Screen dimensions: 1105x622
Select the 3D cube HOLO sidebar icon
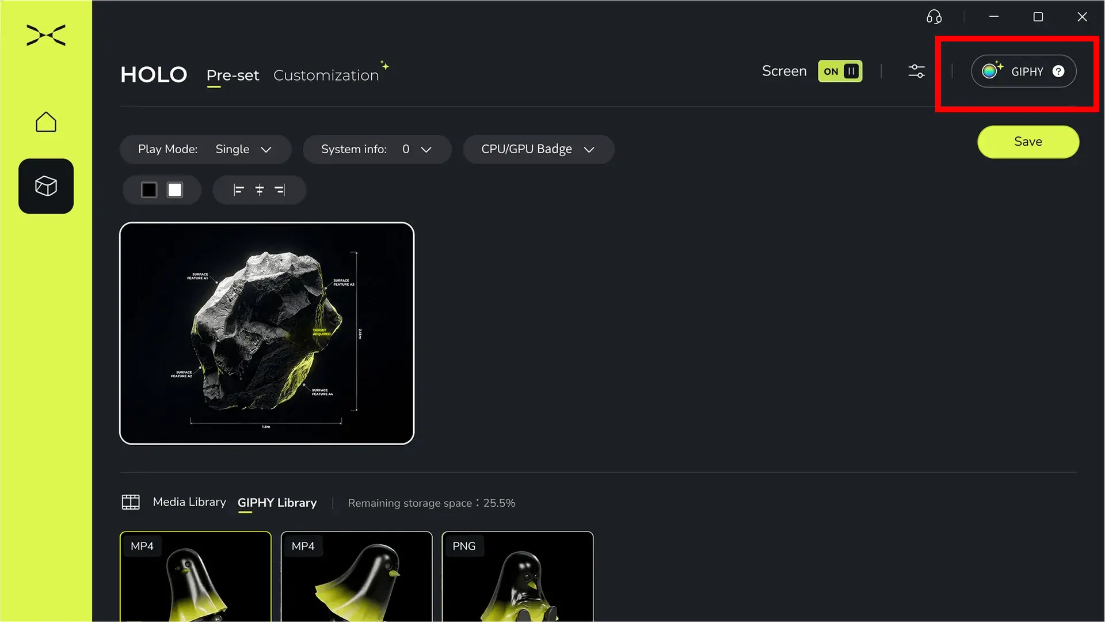[x=46, y=186]
